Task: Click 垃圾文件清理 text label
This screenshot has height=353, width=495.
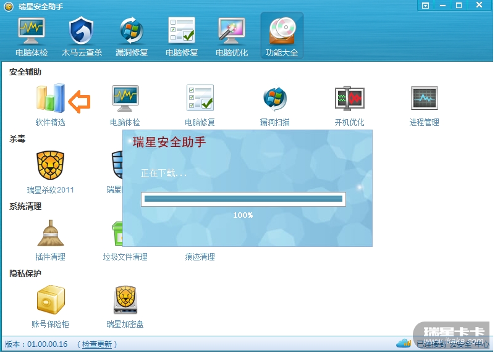Action: pyautogui.click(x=125, y=257)
